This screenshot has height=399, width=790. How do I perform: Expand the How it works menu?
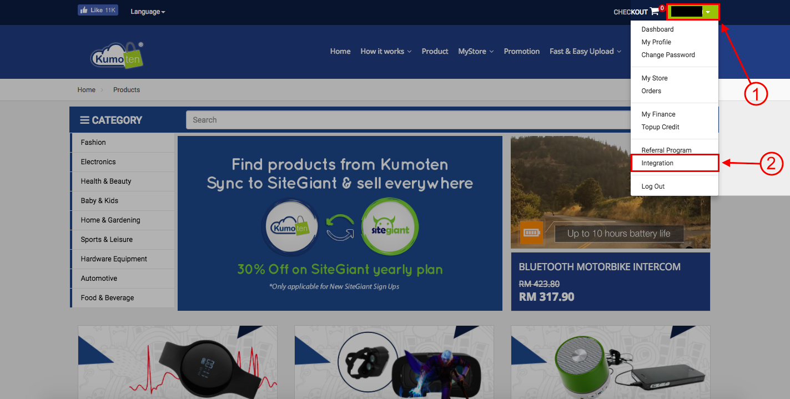tap(386, 51)
